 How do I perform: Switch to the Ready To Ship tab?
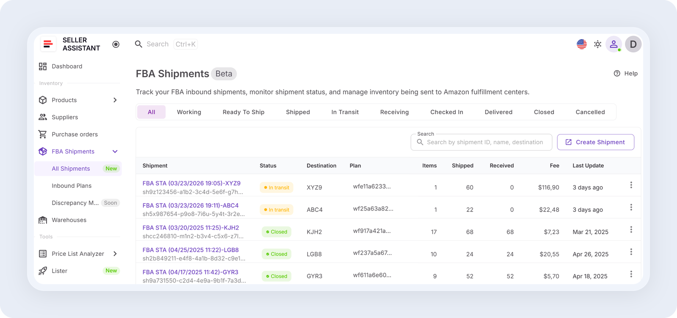click(x=244, y=112)
